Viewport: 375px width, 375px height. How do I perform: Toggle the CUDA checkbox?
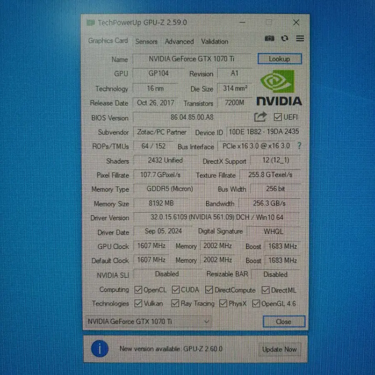pyautogui.click(x=176, y=289)
